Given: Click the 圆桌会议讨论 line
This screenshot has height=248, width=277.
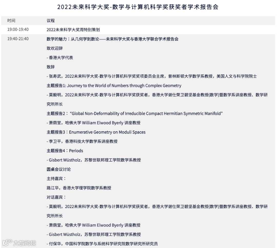Looking at the screenshot, I should pos(59,169).
